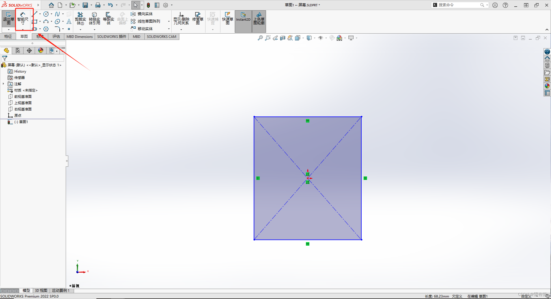Click the DisplayManager color ball tab
This screenshot has width=551, height=299.
tap(41, 51)
